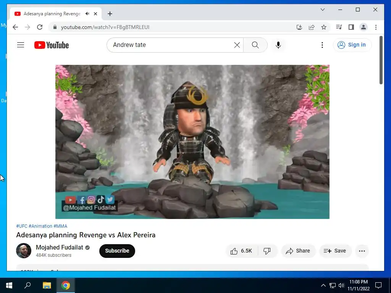Image resolution: width=391 pixels, height=293 pixels.
Task: Open the taskbar clock and date
Action: (358, 285)
